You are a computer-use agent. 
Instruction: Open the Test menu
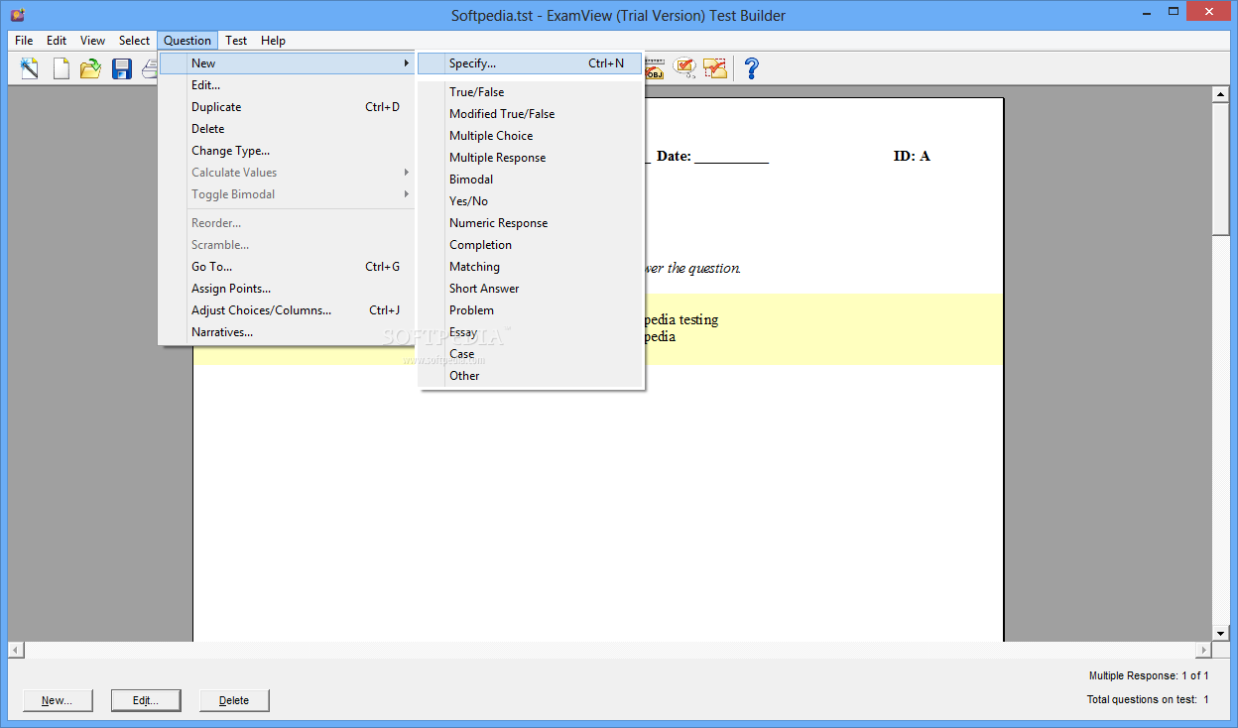(236, 41)
